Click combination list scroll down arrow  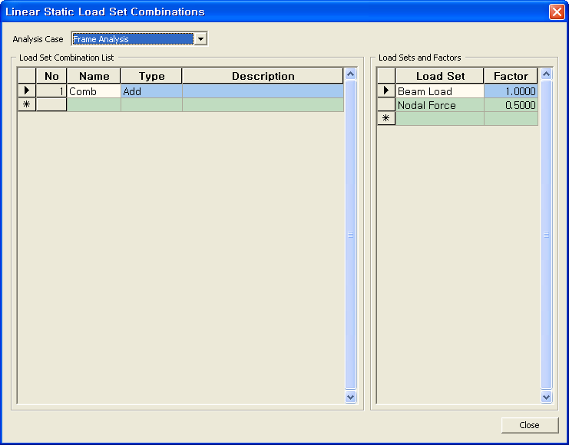click(351, 397)
